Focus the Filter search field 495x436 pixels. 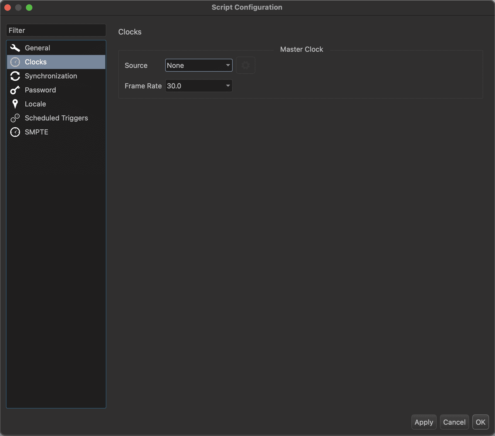(x=56, y=30)
